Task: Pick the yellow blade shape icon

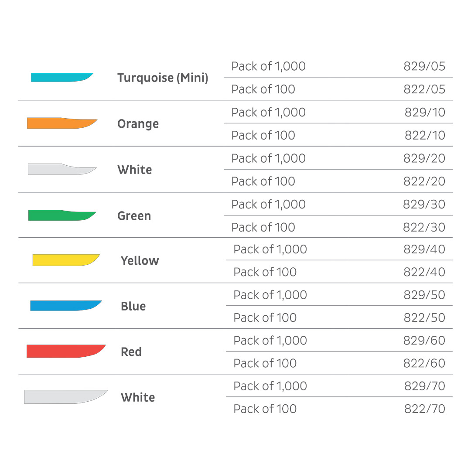Action: tap(65, 260)
